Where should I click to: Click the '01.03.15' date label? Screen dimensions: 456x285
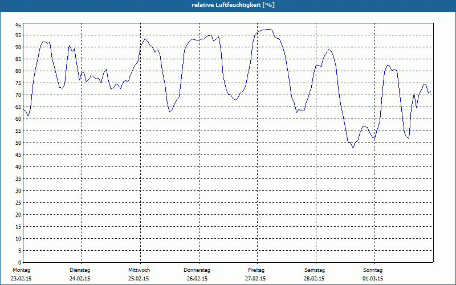373,279
